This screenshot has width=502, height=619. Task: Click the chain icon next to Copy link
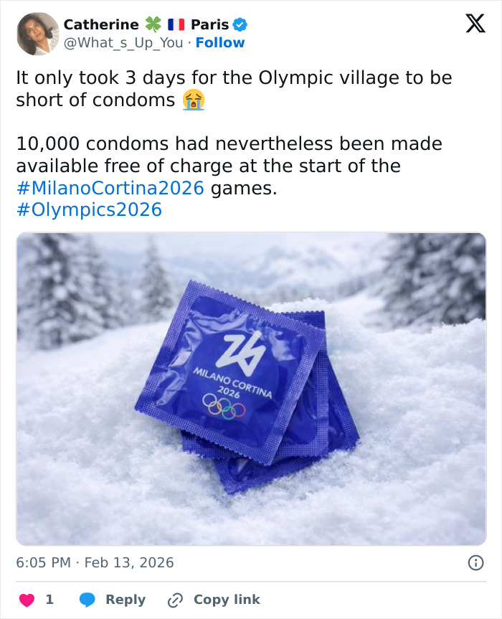coord(176,600)
